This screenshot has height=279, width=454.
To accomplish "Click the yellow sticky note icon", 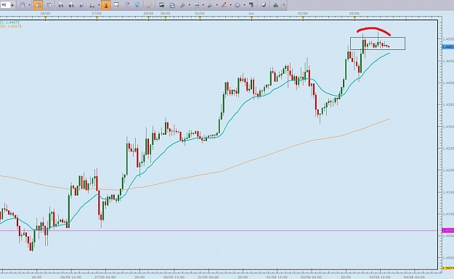I will [116, 5].
